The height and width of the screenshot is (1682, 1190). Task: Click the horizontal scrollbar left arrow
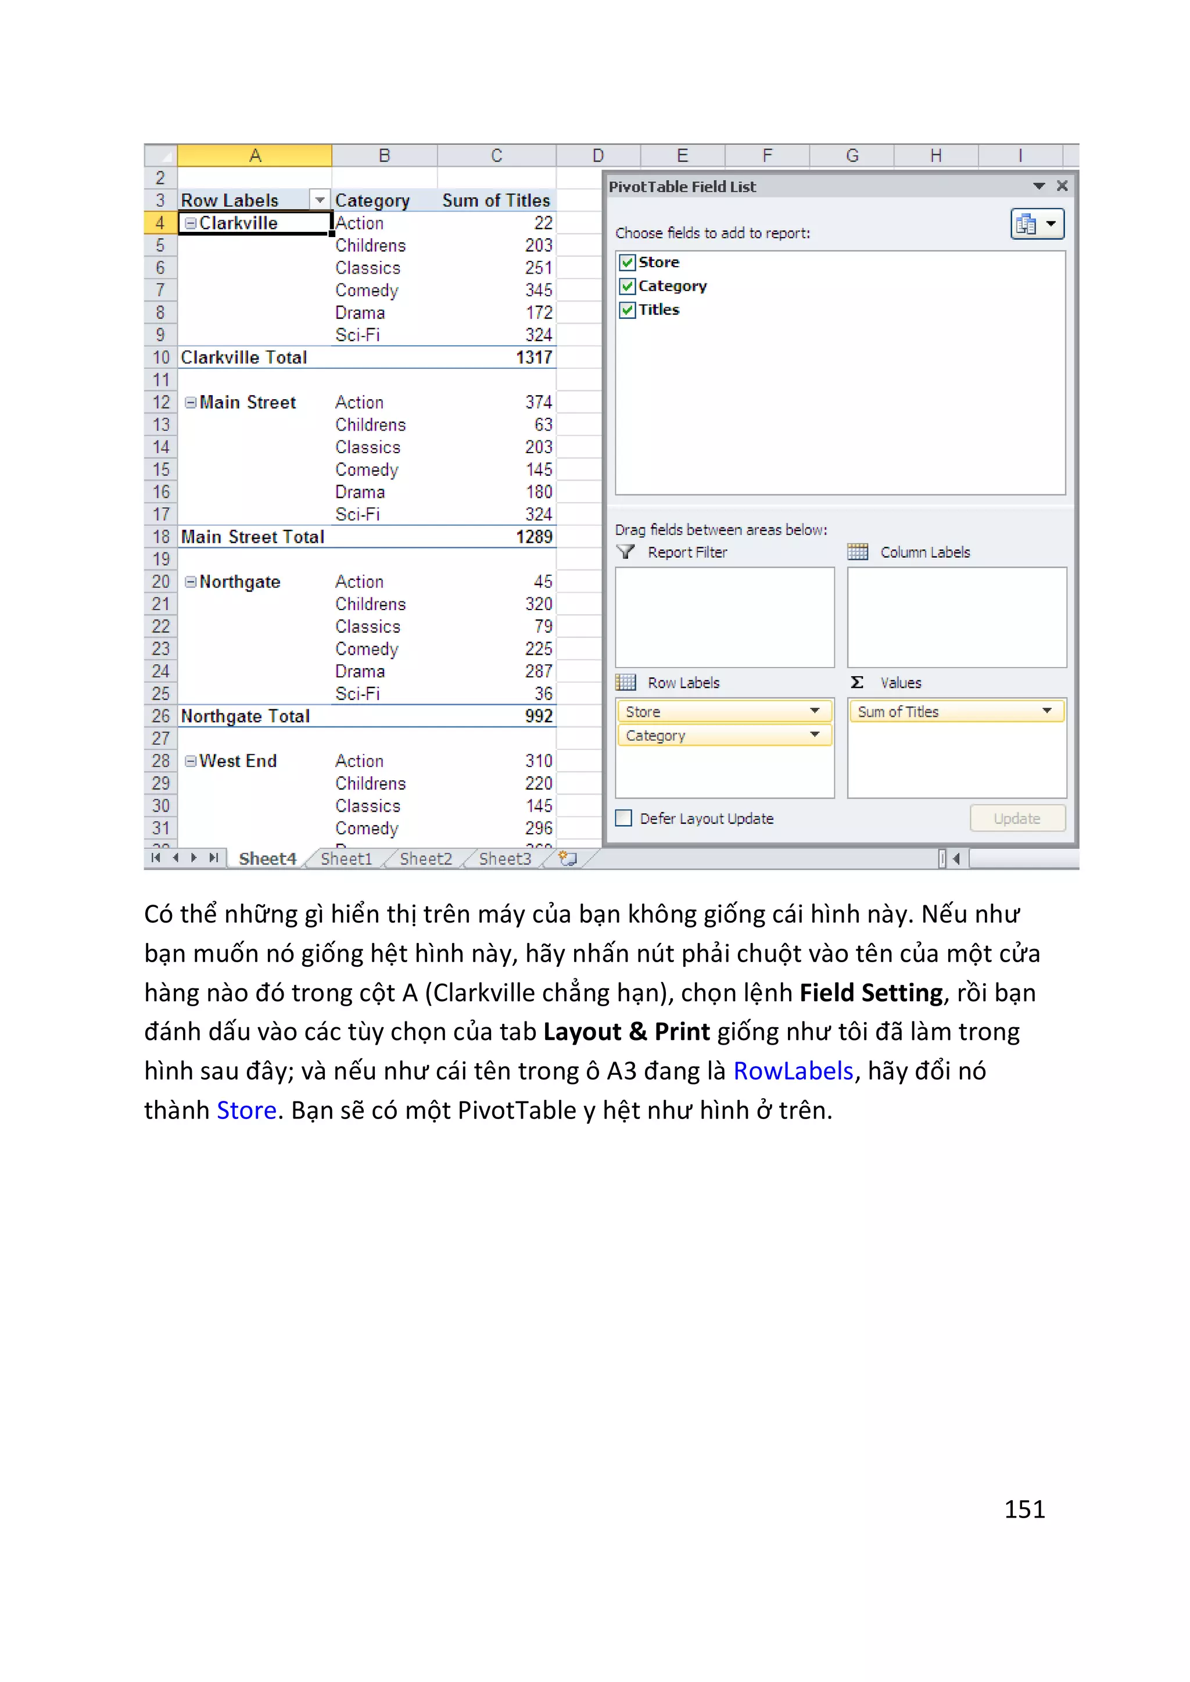(x=956, y=858)
